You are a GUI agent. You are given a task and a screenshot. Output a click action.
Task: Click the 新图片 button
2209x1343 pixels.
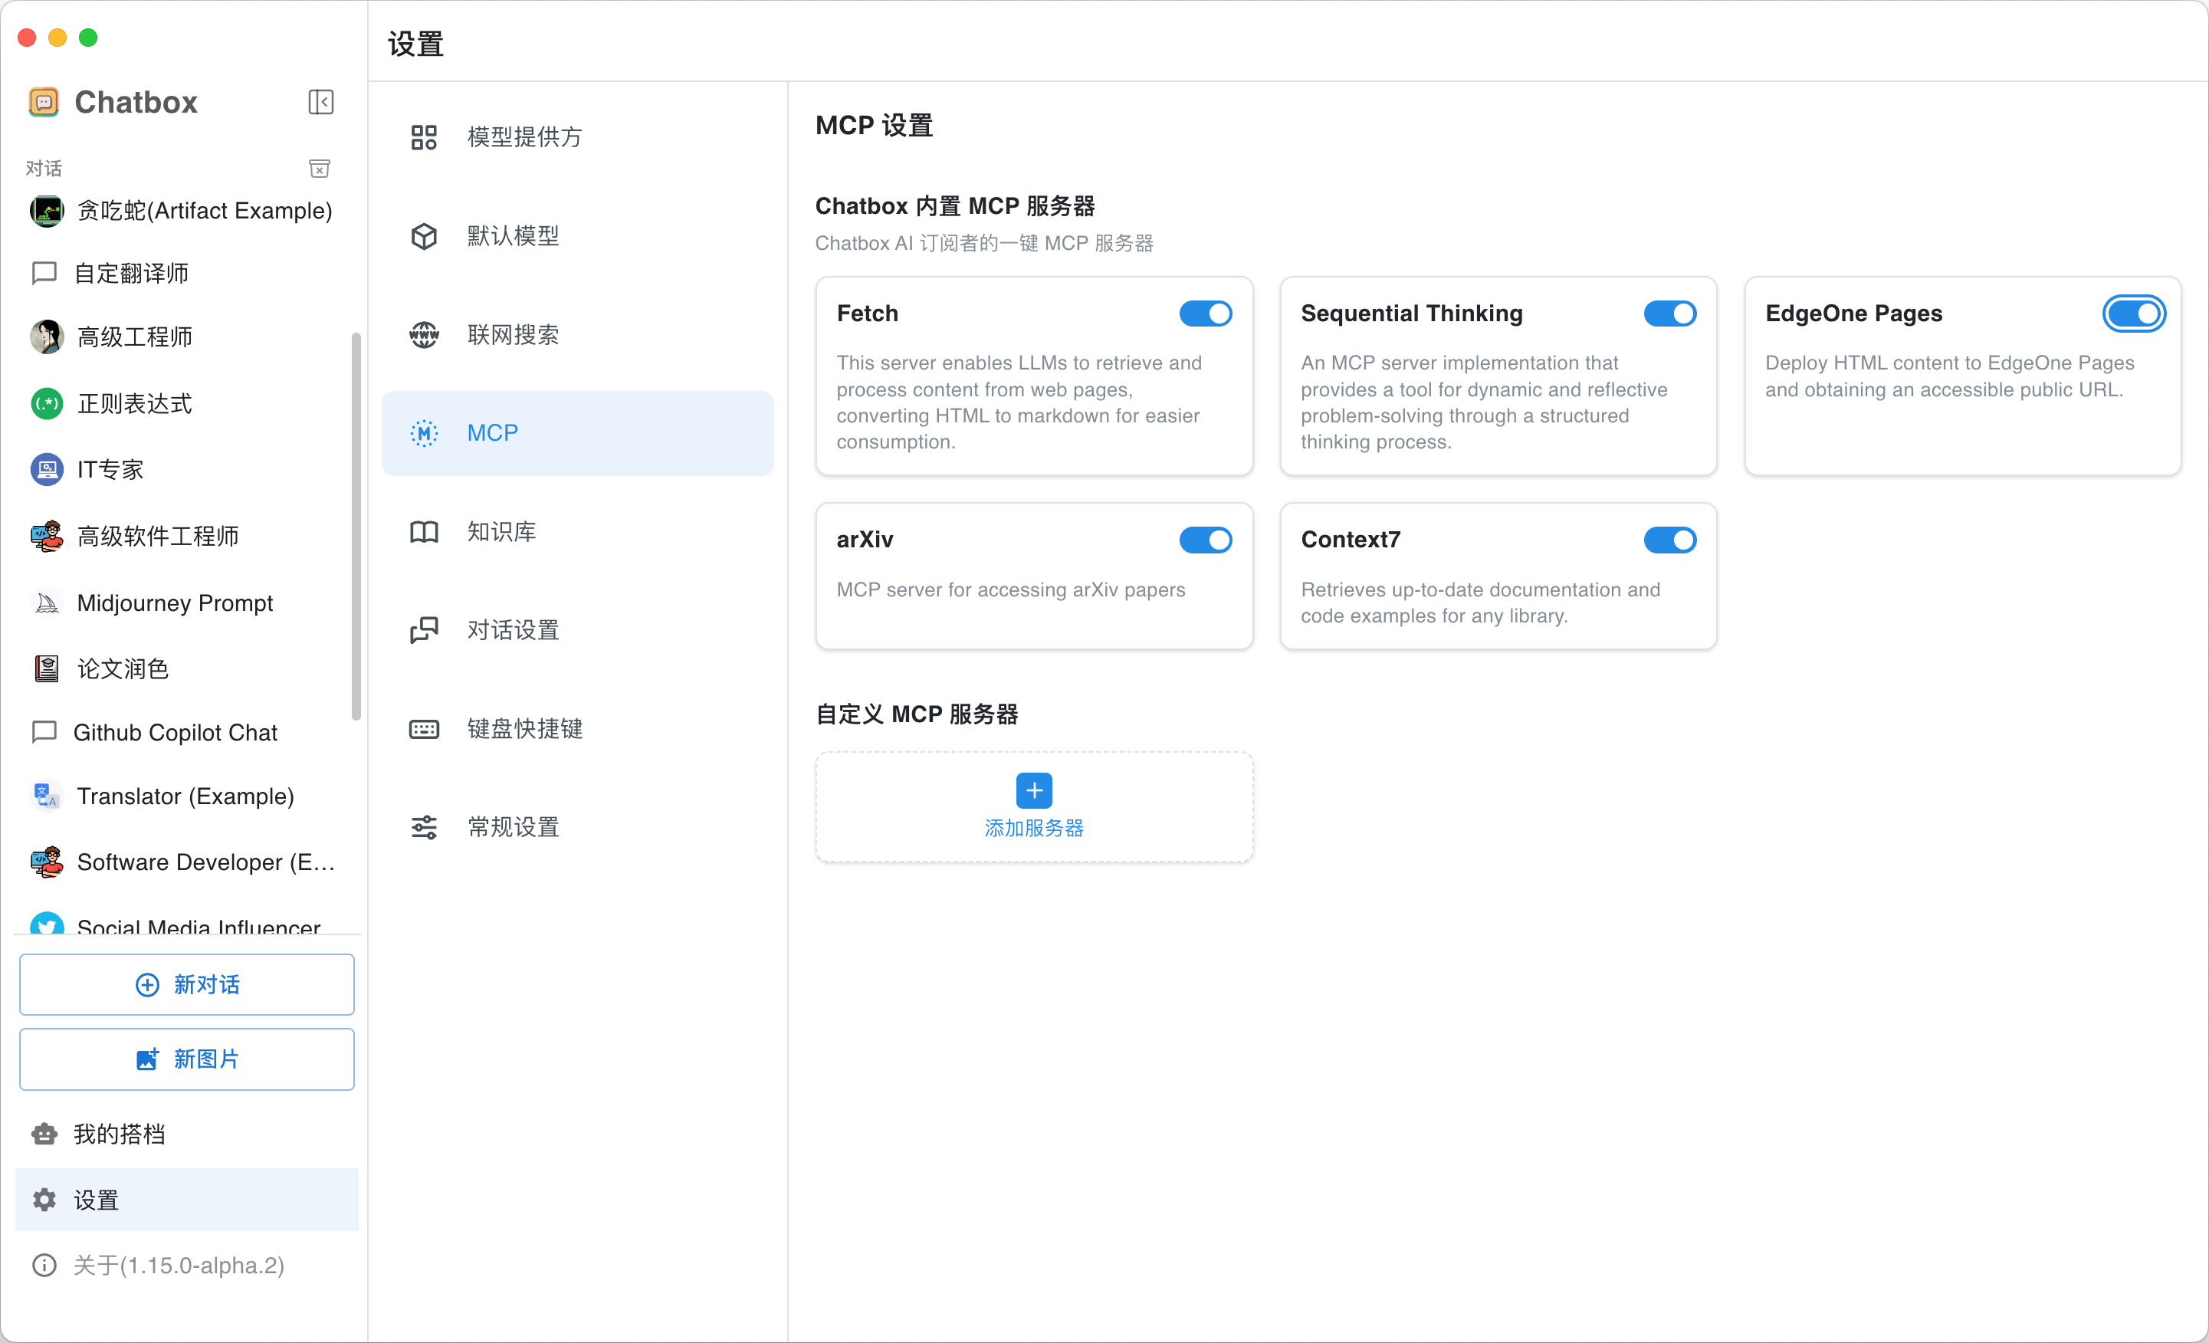click(x=186, y=1059)
